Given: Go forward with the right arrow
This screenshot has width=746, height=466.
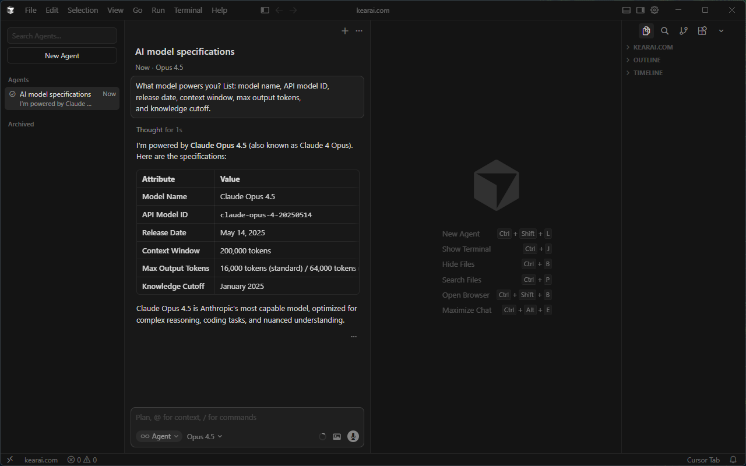Looking at the screenshot, I should coord(293,10).
